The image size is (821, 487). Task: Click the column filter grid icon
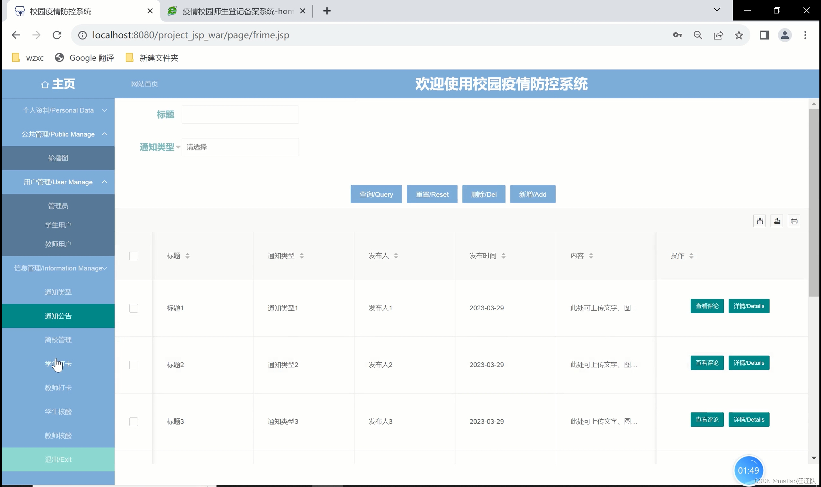pyautogui.click(x=760, y=221)
